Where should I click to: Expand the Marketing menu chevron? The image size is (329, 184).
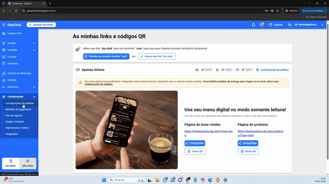coord(34,87)
